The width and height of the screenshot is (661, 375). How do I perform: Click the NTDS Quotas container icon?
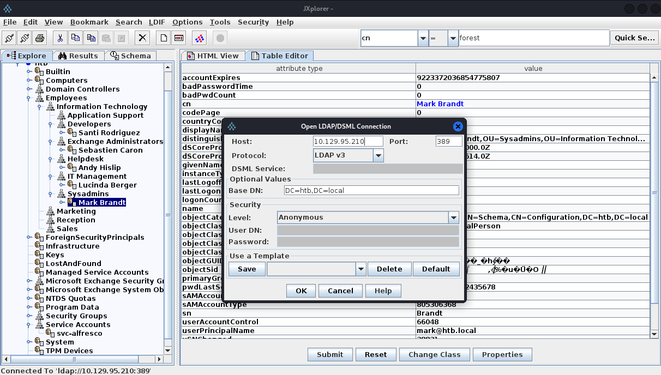[x=40, y=298]
